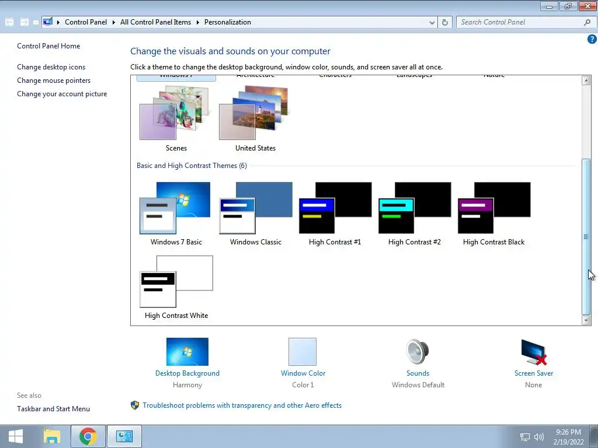Open Troubleshoot problems with transparency link

[242, 405]
